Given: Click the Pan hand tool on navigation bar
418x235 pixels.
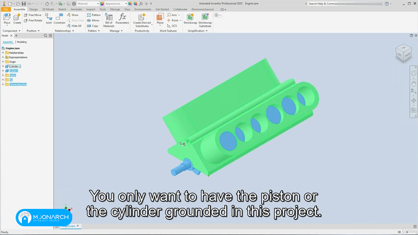Looking at the screenshot, I should [x=414, y=84].
